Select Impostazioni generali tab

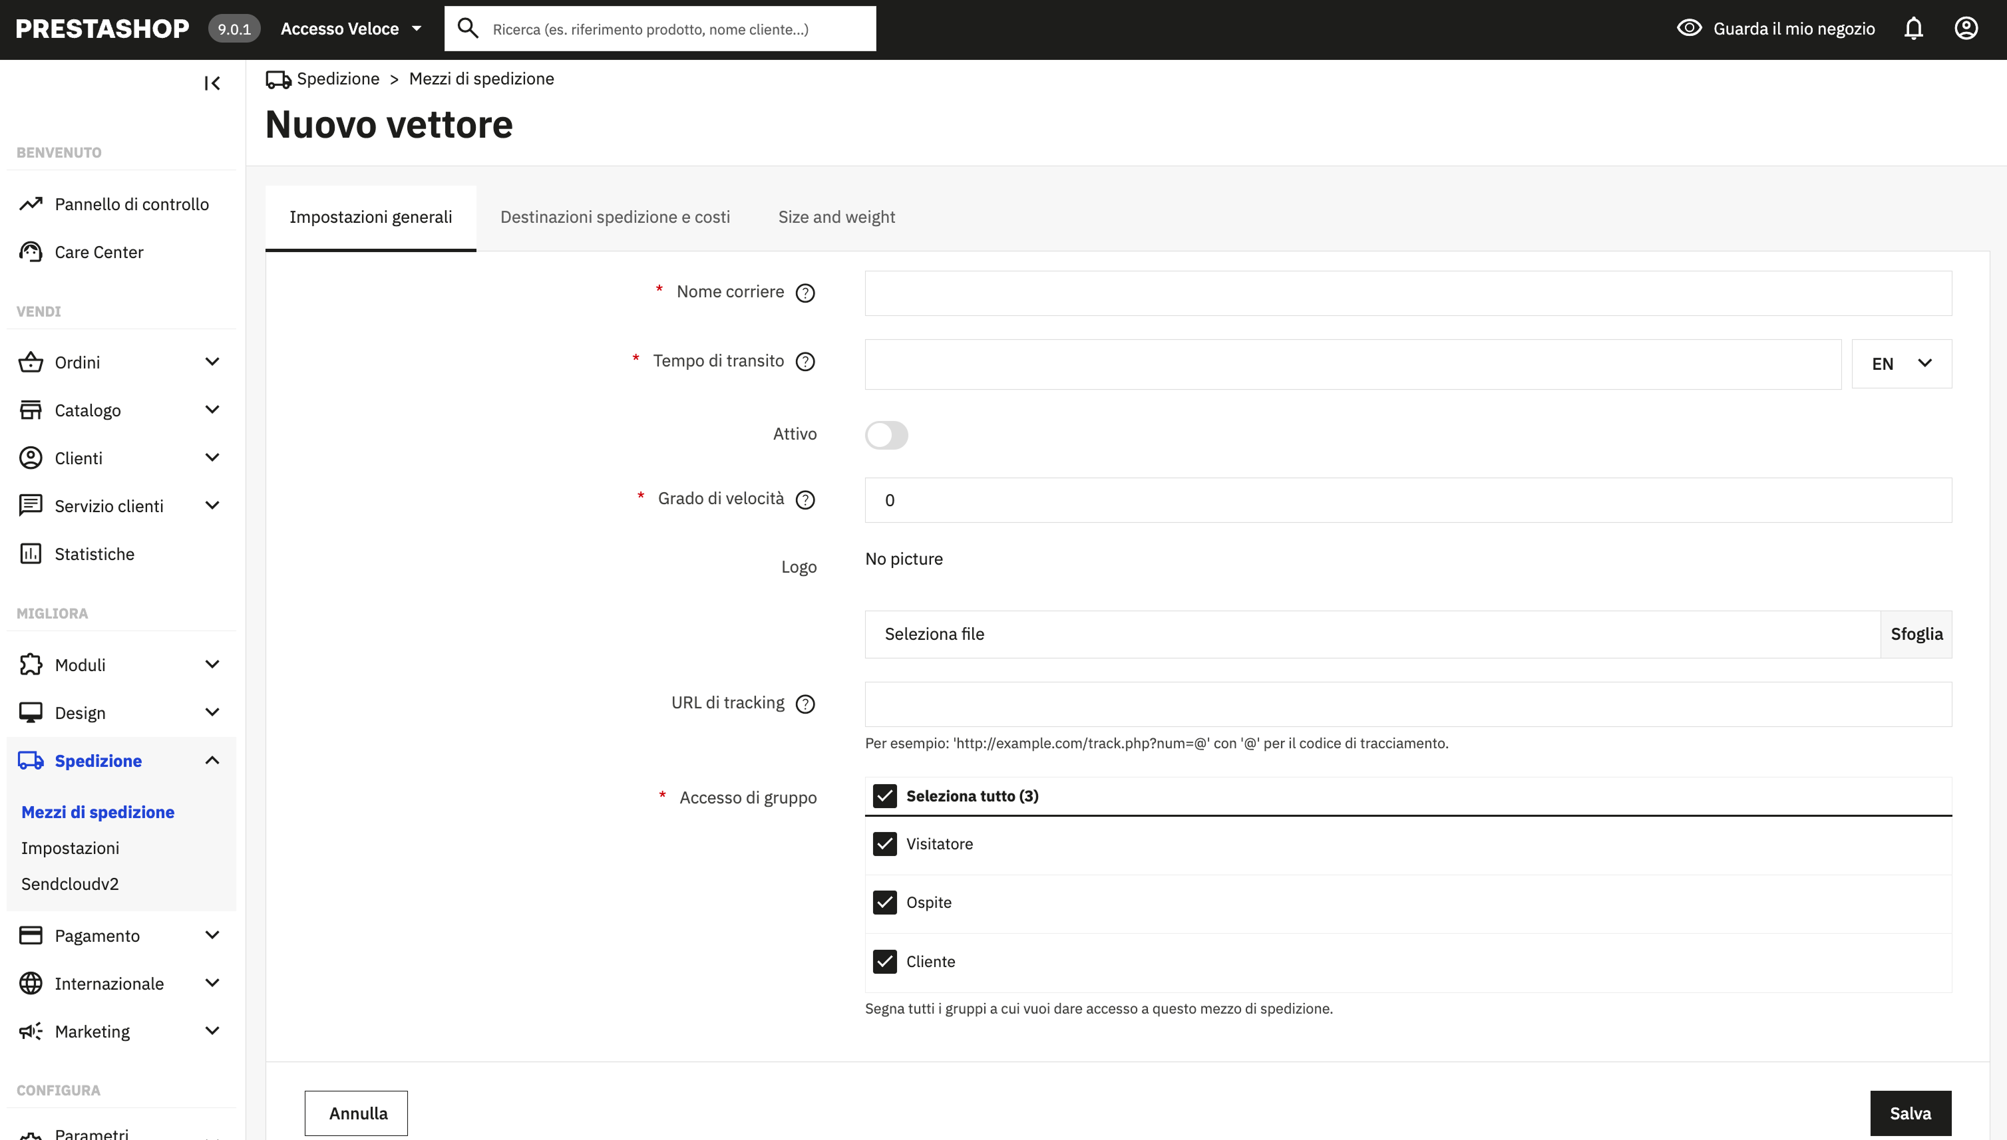[x=371, y=217]
